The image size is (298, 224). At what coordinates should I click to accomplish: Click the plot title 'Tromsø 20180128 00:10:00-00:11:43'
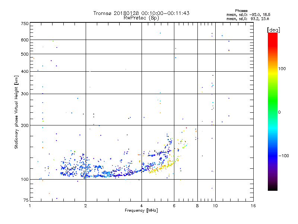(x=141, y=13)
